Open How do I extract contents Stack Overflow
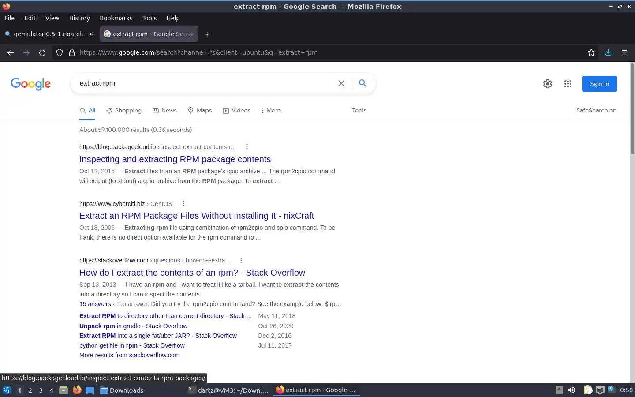The width and height of the screenshot is (635, 397). click(192, 273)
